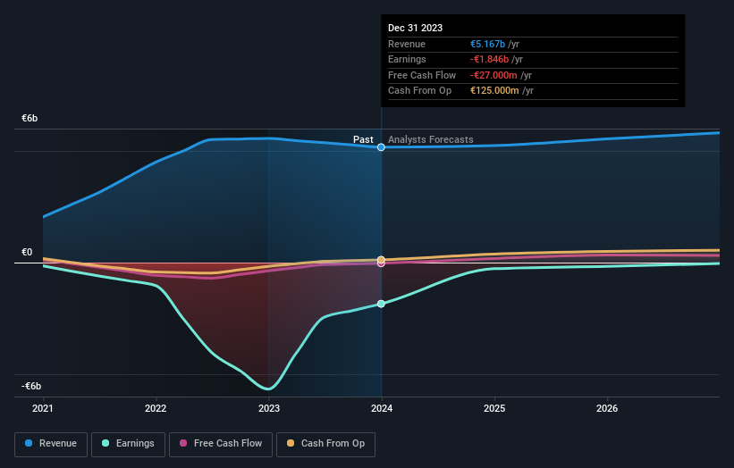Click the blue Revenue data point marker

point(381,147)
